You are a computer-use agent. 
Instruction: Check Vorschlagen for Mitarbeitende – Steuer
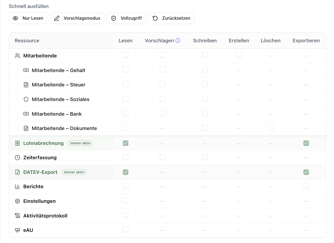[x=162, y=84]
